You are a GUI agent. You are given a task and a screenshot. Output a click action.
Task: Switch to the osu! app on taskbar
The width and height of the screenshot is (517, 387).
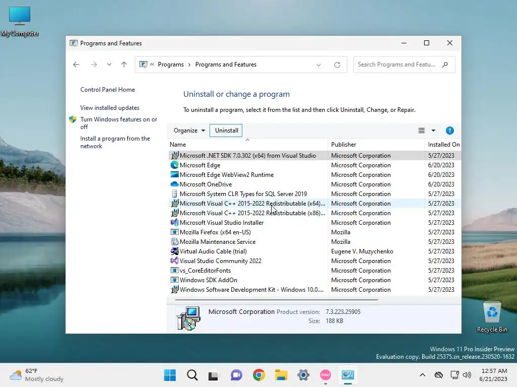326,375
